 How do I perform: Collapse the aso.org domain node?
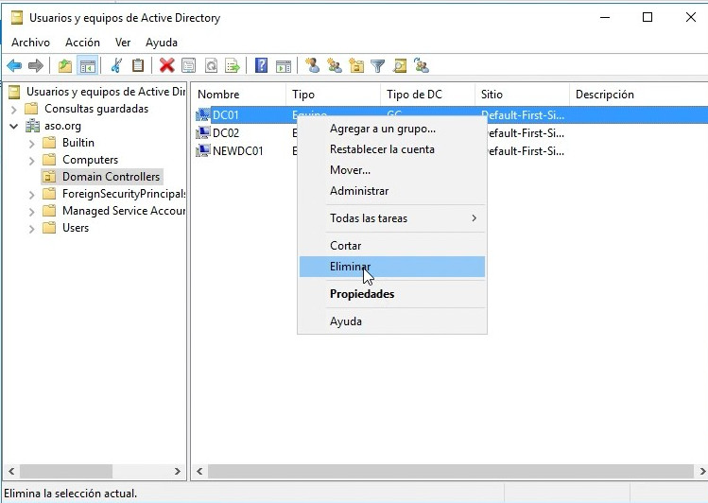tap(14, 126)
